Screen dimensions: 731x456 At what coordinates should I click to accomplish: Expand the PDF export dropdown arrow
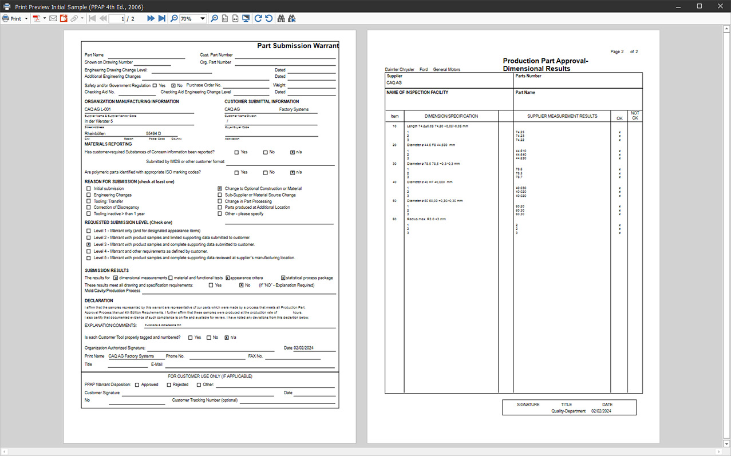point(45,19)
